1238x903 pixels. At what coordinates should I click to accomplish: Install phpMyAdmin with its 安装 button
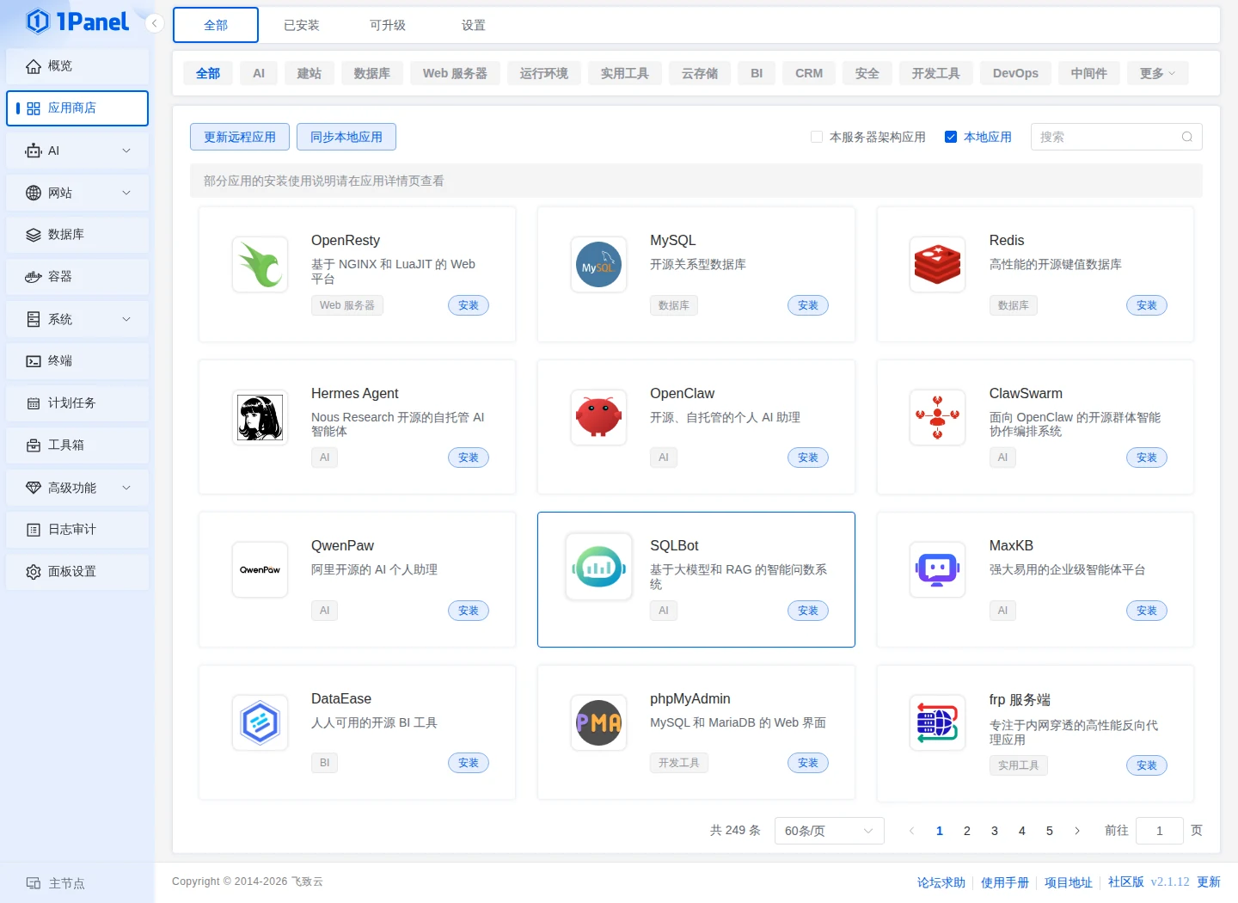pos(808,763)
